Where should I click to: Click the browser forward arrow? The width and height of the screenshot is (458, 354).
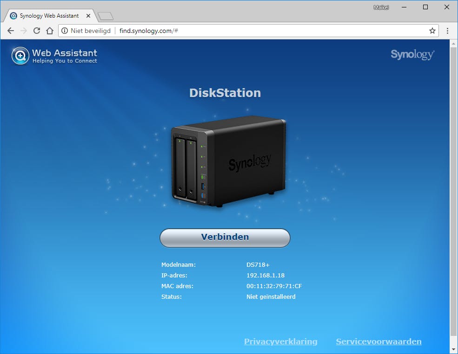(24, 31)
